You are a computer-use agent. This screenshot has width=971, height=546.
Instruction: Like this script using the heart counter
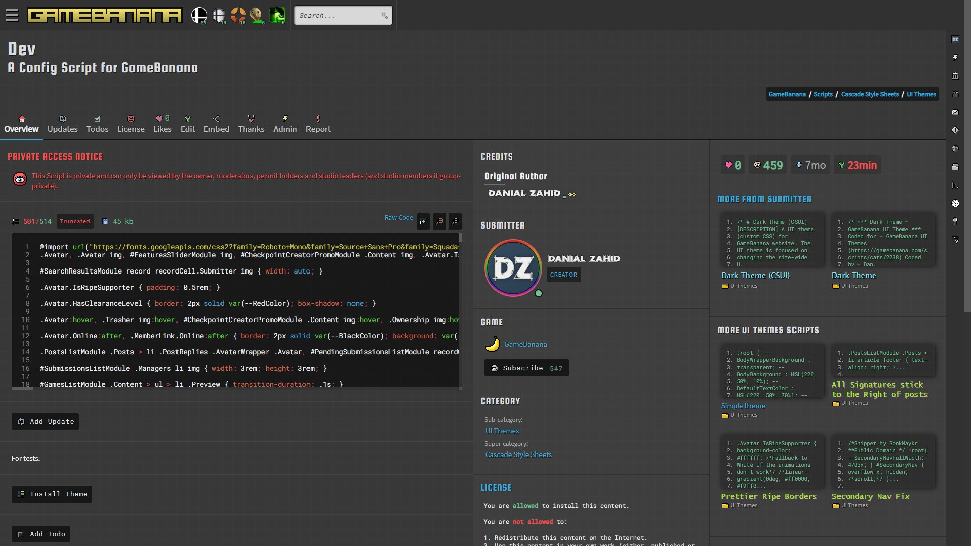[733, 165]
